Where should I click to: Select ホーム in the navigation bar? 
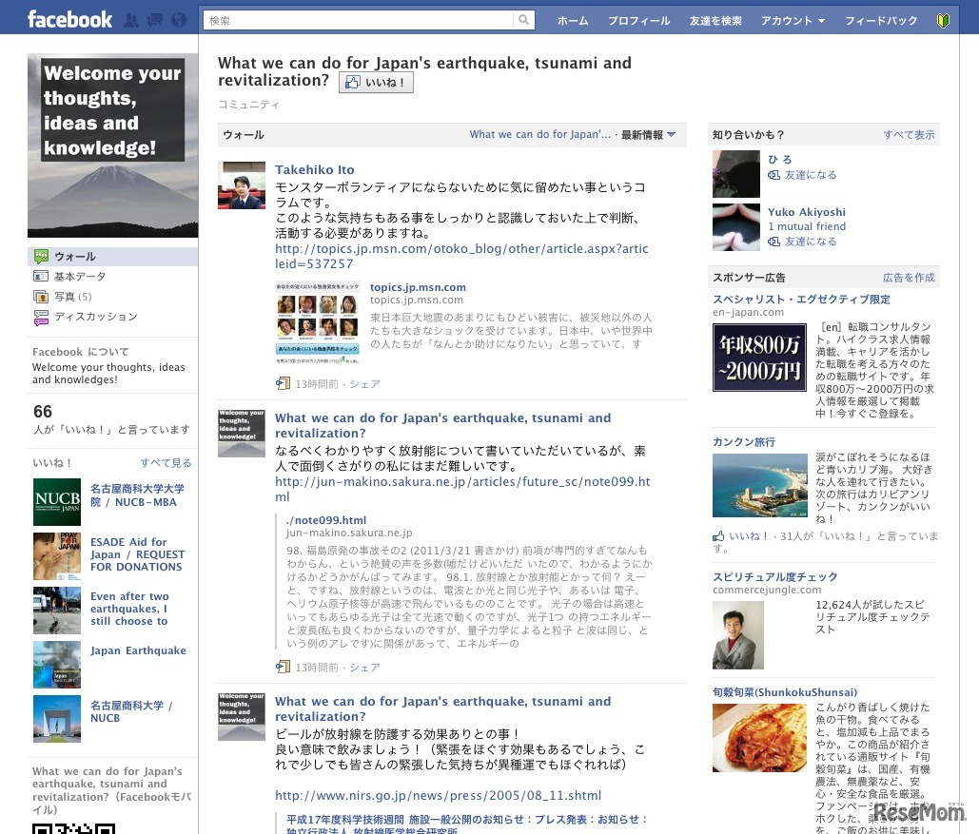(573, 21)
